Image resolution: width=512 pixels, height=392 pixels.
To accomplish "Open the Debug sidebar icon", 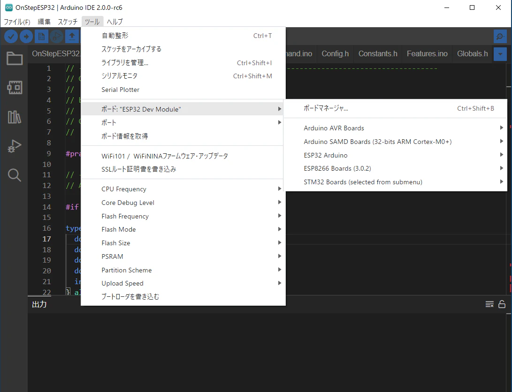I will [15, 146].
